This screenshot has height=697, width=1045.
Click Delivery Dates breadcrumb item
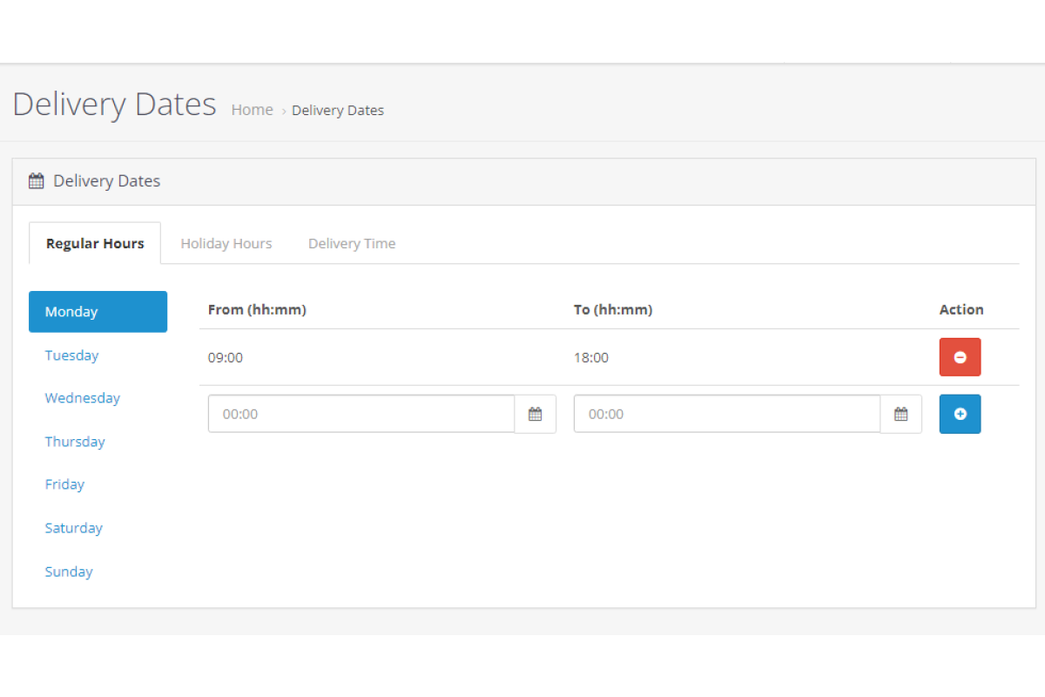(338, 111)
